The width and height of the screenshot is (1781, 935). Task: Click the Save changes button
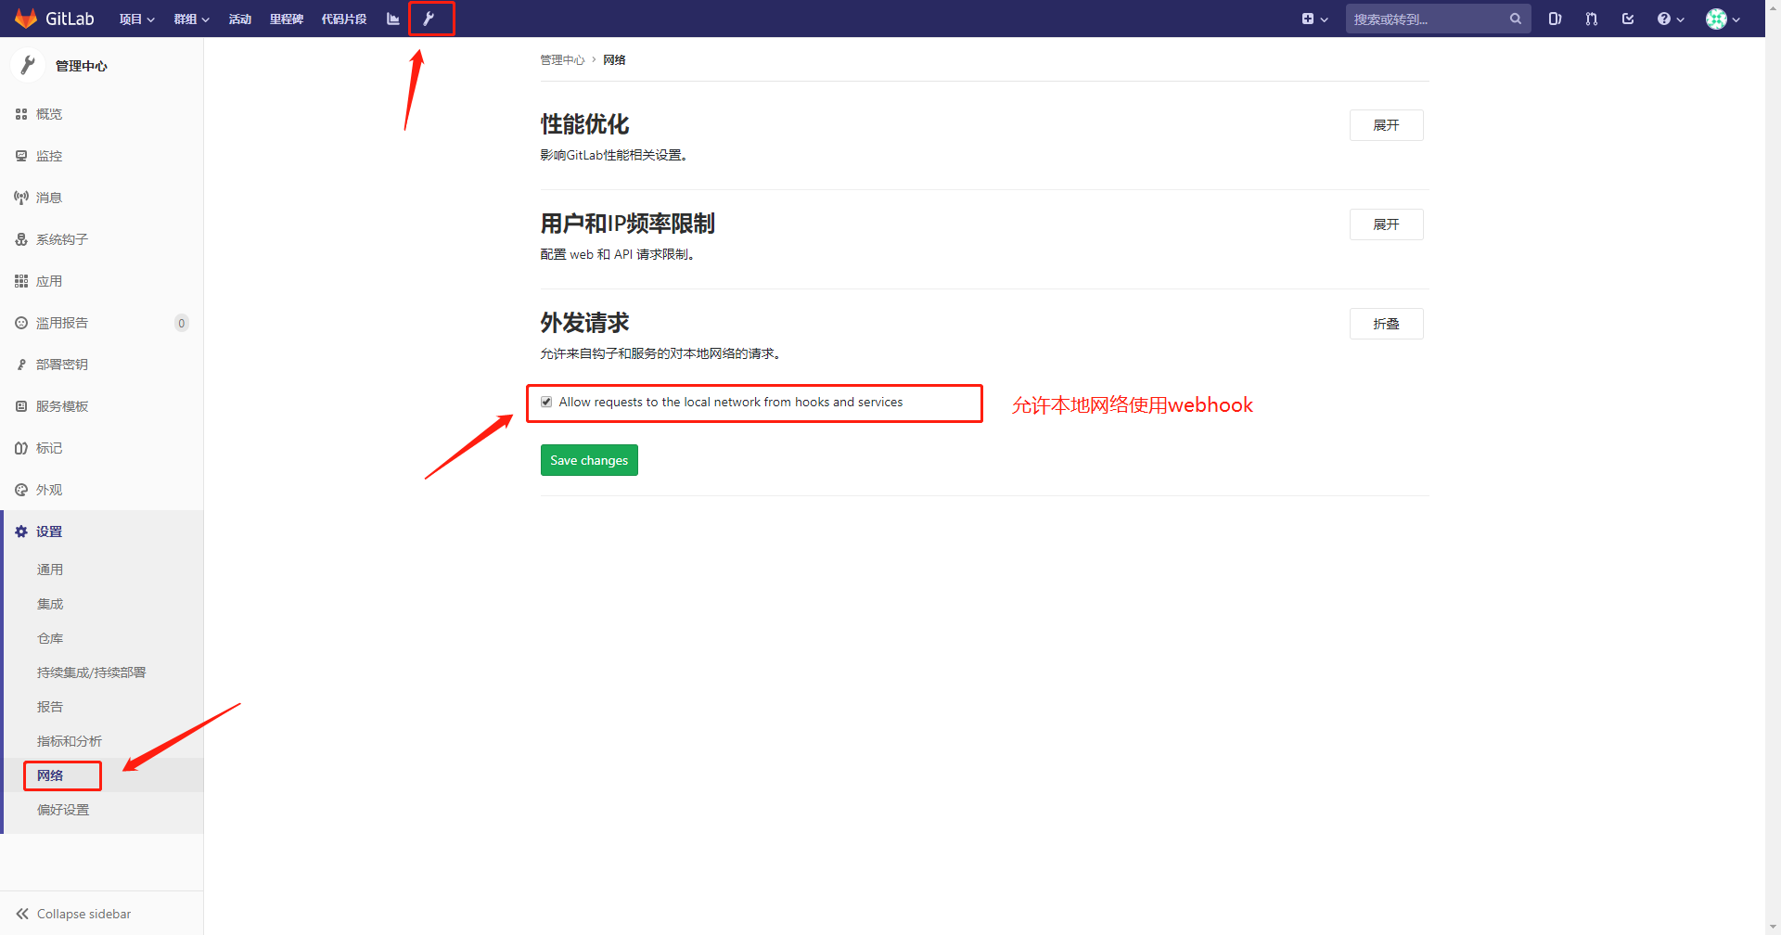[589, 460]
